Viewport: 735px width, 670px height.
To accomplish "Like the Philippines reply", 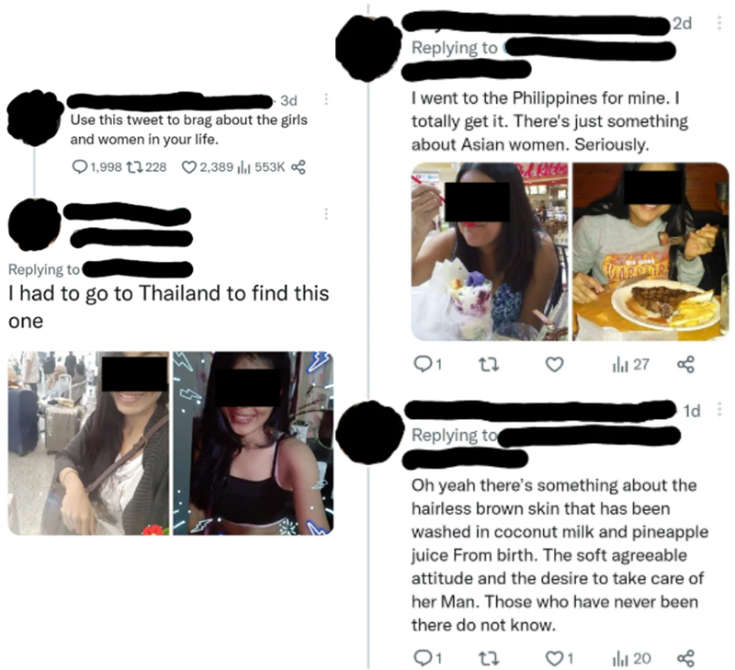I will (555, 364).
